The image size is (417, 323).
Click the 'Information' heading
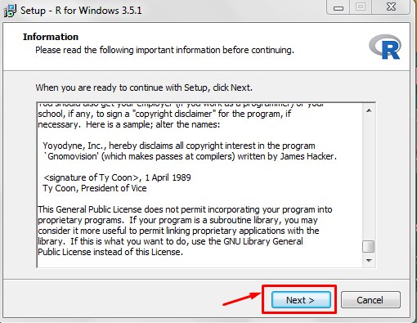51,37
